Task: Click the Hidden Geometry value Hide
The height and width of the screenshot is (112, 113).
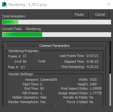Action: click(x=43, y=97)
